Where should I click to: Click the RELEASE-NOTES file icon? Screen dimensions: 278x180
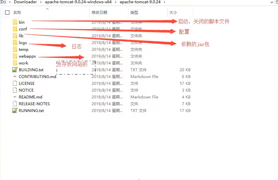[x=15, y=104]
